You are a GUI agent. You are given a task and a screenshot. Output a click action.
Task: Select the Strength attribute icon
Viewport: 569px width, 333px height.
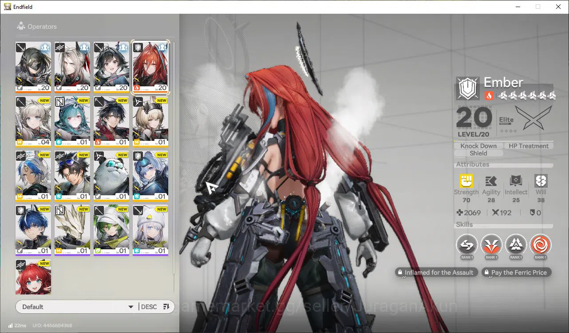466,181
